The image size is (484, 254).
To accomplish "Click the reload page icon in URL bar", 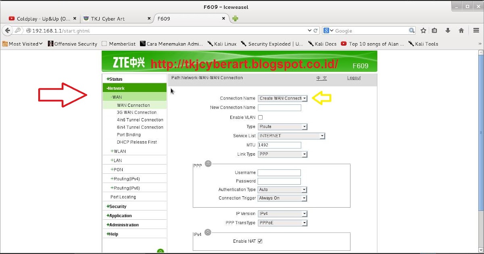I will (316, 31).
